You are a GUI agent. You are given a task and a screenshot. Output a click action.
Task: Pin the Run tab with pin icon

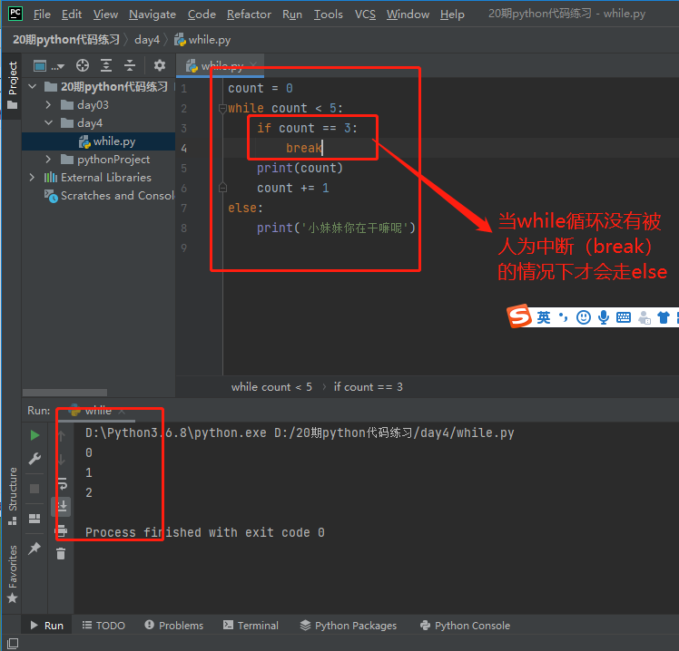tap(34, 549)
